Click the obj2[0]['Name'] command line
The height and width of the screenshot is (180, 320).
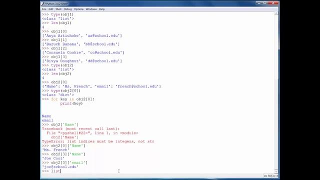[x=63, y=145]
